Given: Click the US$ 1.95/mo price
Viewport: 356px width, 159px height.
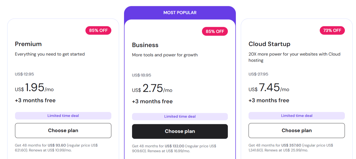Looking at the screenshot, I should coord(32,88).
